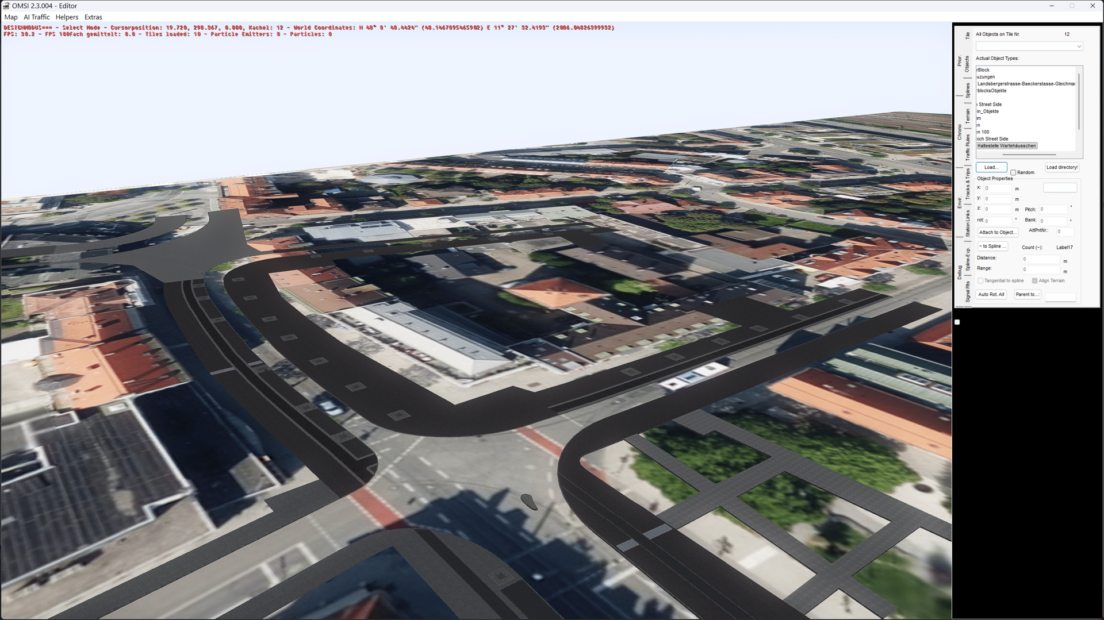Image resolution: width=1104 pixels, height=620 pixels.
Task: Open the AI Traffic menu
Action: tap(37, 17)
